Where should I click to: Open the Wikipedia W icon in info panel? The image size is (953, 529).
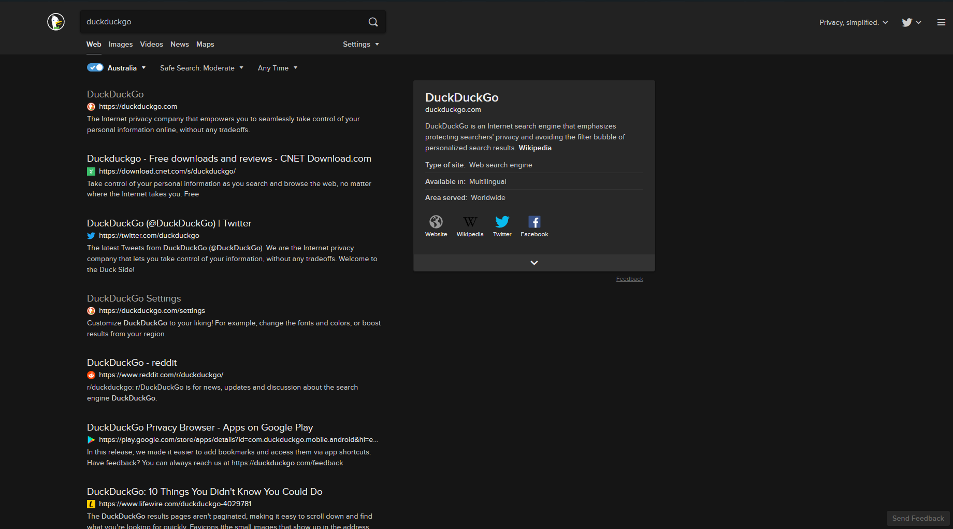pos(470,222)
